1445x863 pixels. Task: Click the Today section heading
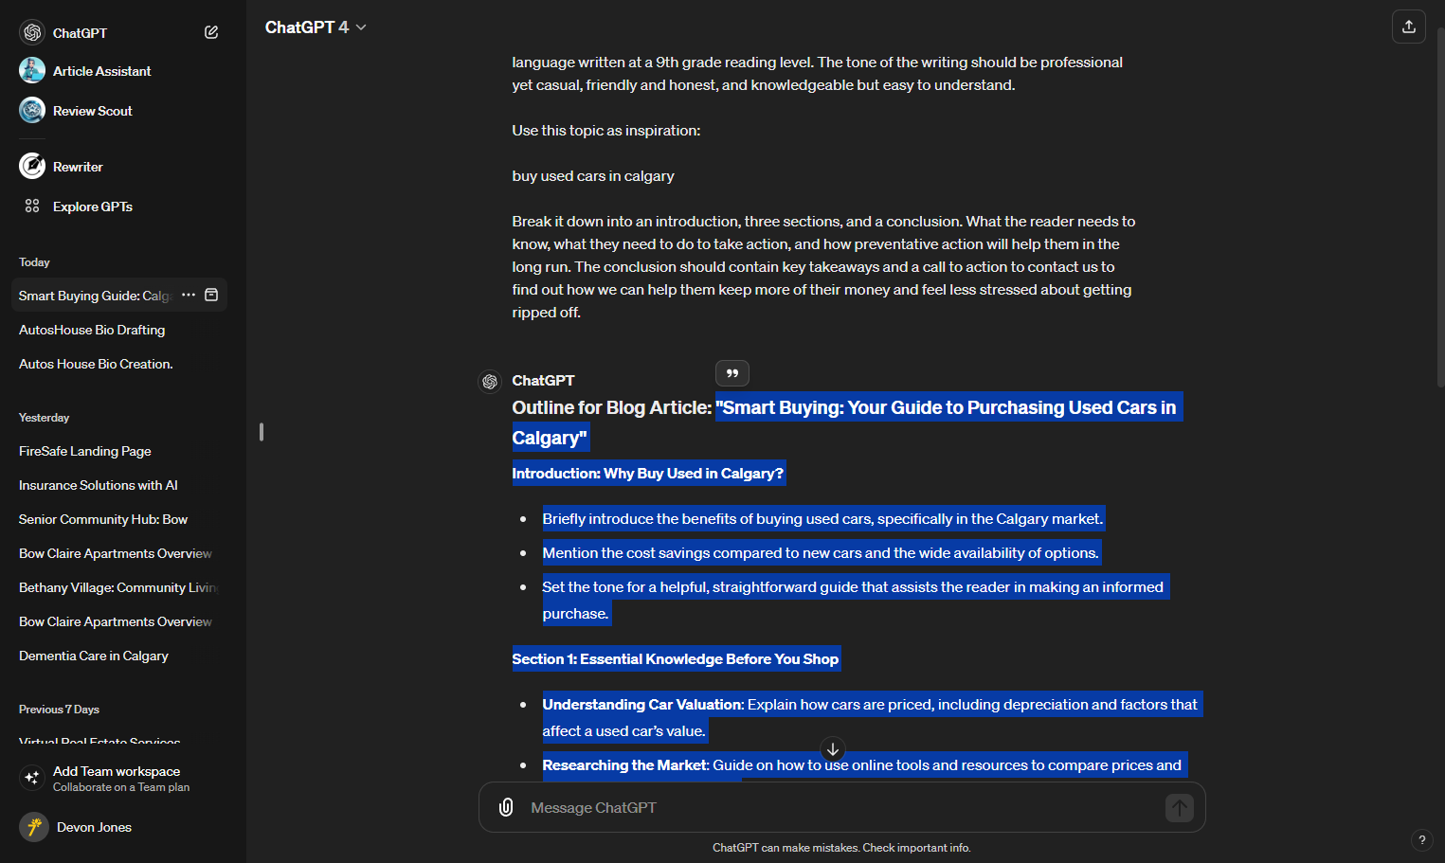[x=34, y=262]
